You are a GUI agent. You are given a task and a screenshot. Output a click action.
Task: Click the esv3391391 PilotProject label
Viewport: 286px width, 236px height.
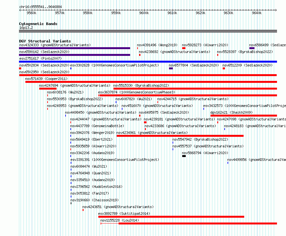point(115,160)
